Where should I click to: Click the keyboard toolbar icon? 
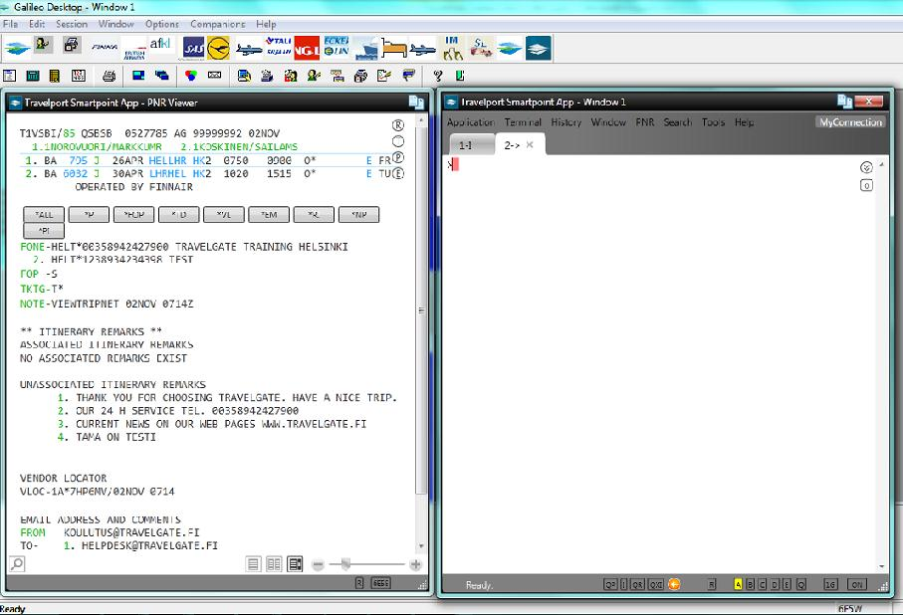214,75
